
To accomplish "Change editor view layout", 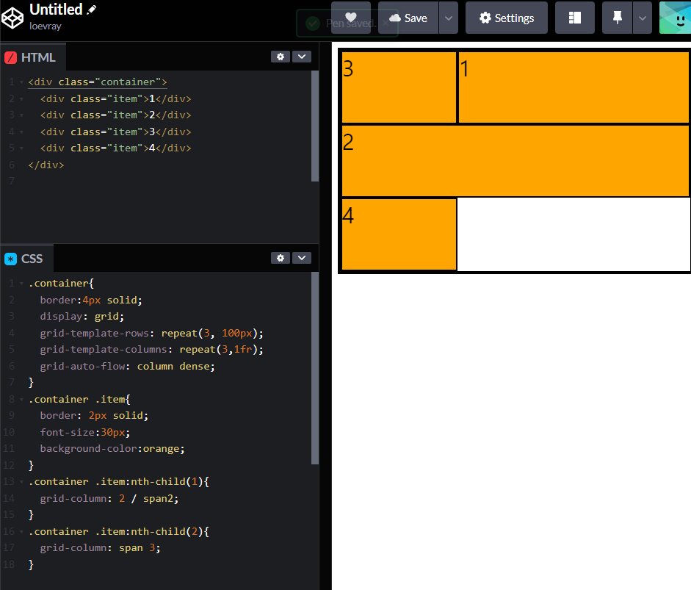I will (575, 18).
